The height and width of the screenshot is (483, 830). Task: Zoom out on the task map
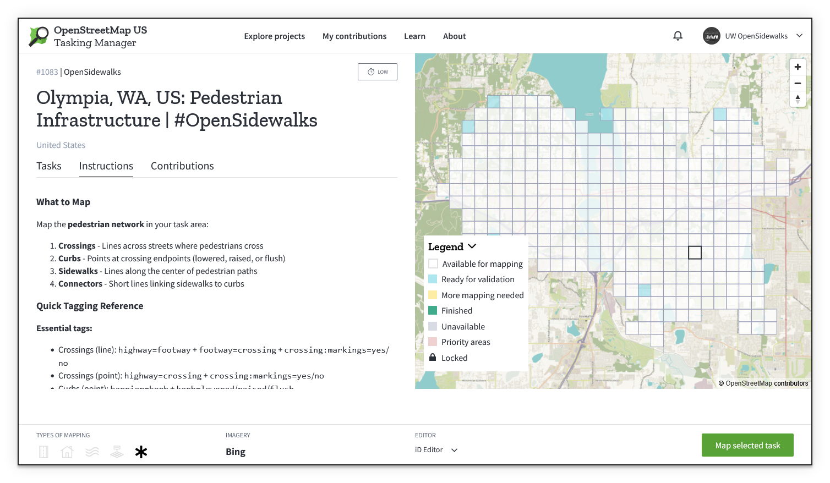tap(797, 83)
